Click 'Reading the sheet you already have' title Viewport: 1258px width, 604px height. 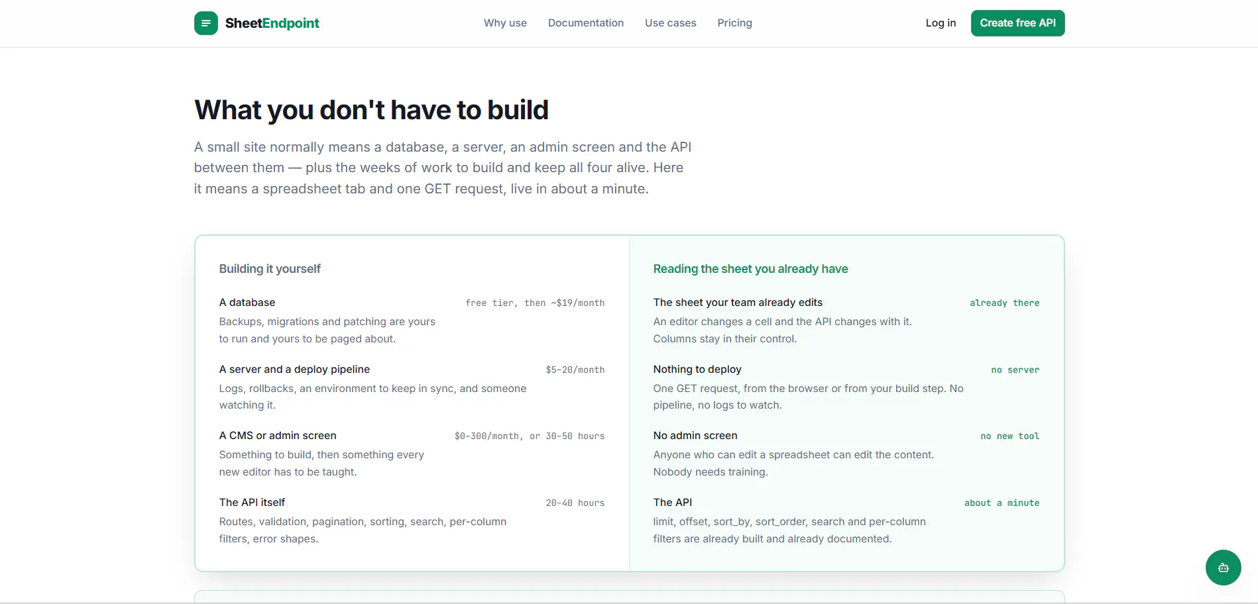[x=750, y=269]
